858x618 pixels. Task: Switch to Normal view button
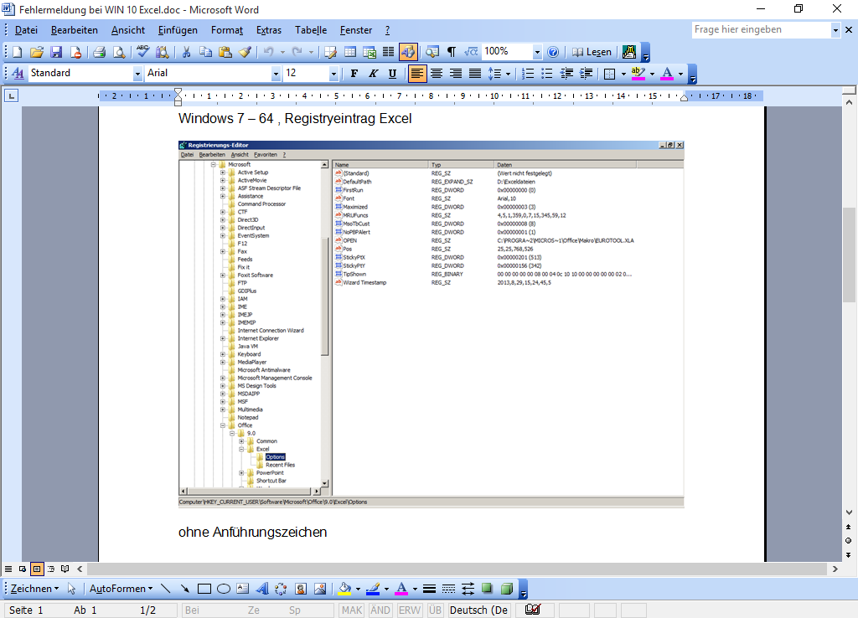(8, 569)
